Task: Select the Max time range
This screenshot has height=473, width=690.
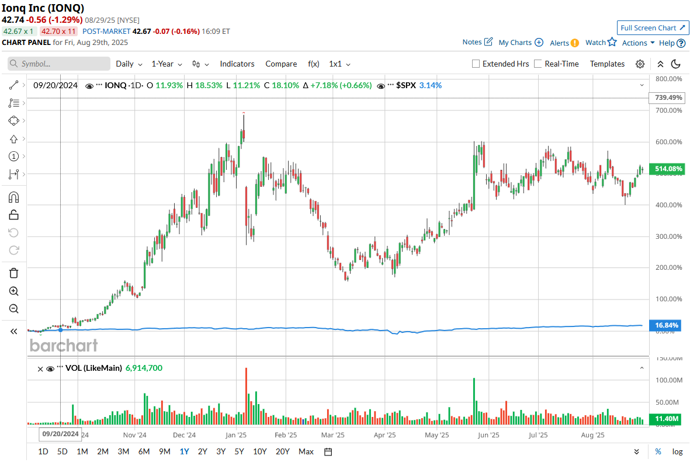Action: [x=306, y=451]
